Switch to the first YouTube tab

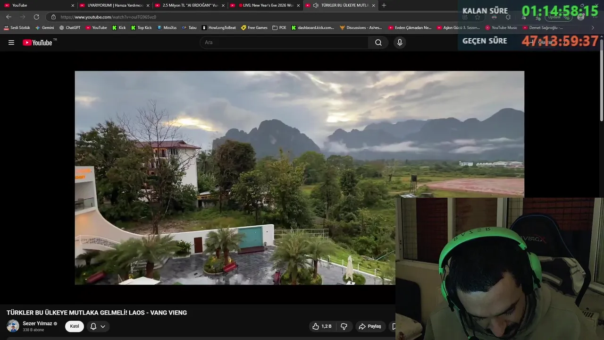point(38,5)
